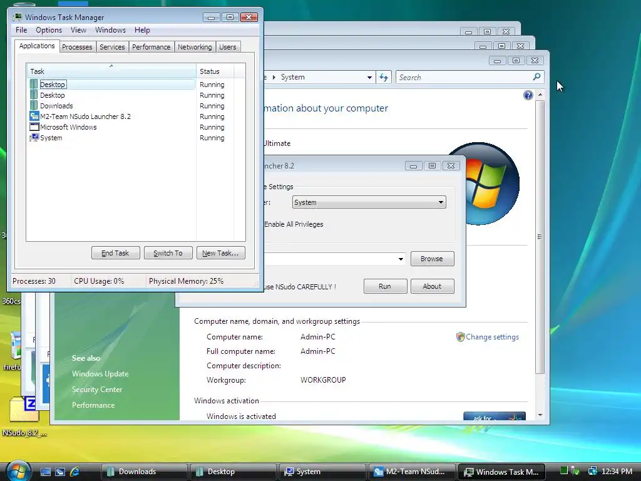
Task: Open the System window help icon
Action: click(528, 95)
